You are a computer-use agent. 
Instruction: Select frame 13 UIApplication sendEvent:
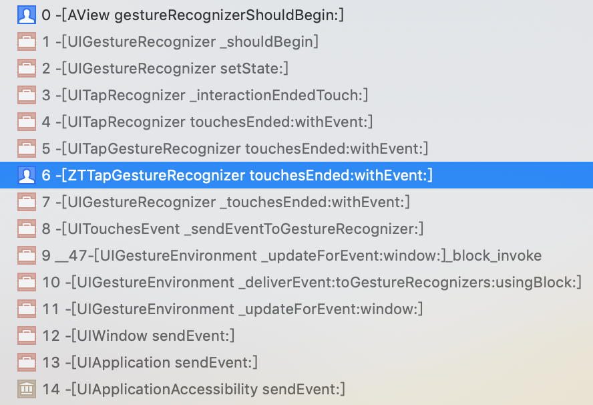click(296, 363)
